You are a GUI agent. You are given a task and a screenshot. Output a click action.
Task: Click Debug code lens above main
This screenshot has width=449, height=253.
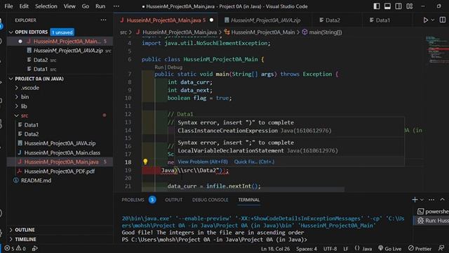(175, 67)
